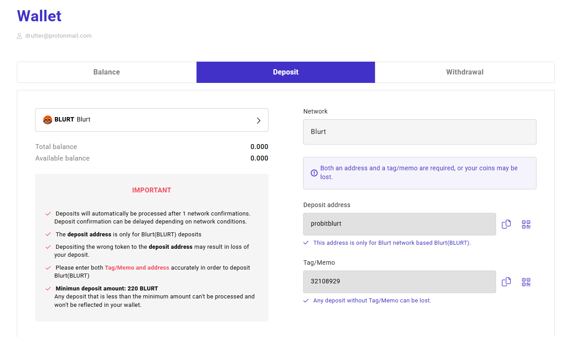Click the info icon in address warning
Screen dimensions: 568x337
coord(314,173)
